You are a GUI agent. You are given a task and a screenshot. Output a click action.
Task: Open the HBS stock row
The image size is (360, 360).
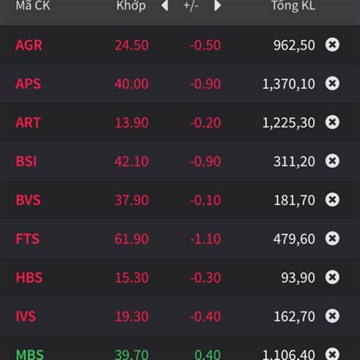coord(180,277)
